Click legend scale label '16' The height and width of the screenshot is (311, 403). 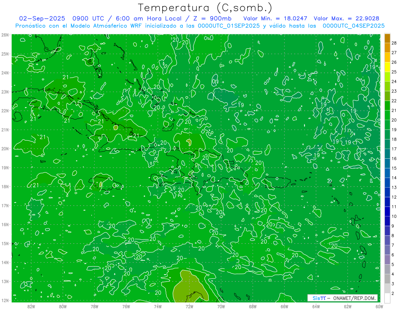coord(394,158)
